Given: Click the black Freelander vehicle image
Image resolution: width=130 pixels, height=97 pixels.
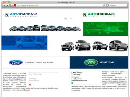Looking at the screenshot, I should (100, 46).
